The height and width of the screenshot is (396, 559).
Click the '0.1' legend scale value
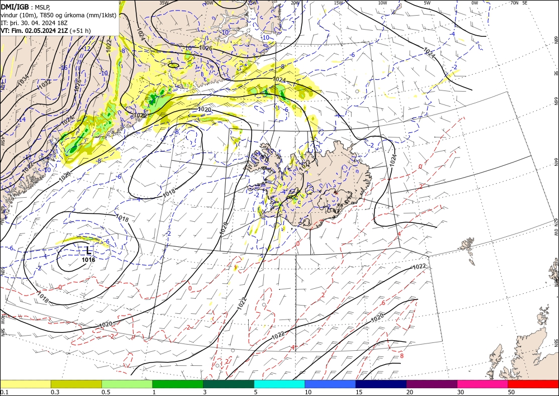click(4, 392)
